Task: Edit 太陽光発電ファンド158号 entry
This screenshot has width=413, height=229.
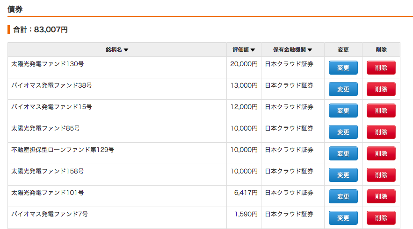Action: pos(343,175)
